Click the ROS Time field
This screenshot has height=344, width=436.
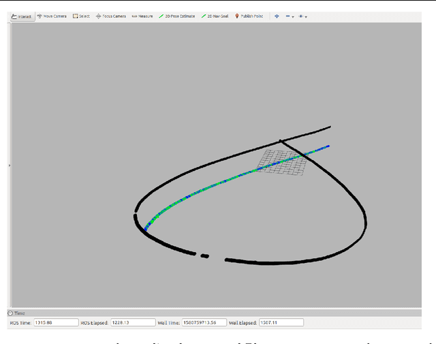[52, 322]
